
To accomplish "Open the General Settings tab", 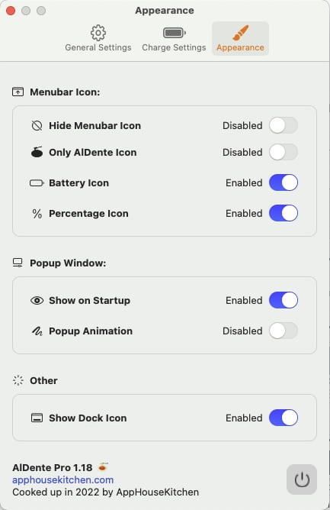I will [98, 38].
